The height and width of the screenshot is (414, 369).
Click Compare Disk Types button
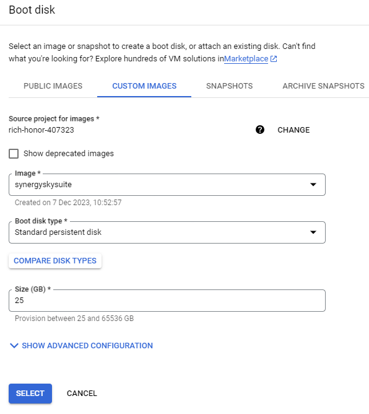[x=55, y=261]
